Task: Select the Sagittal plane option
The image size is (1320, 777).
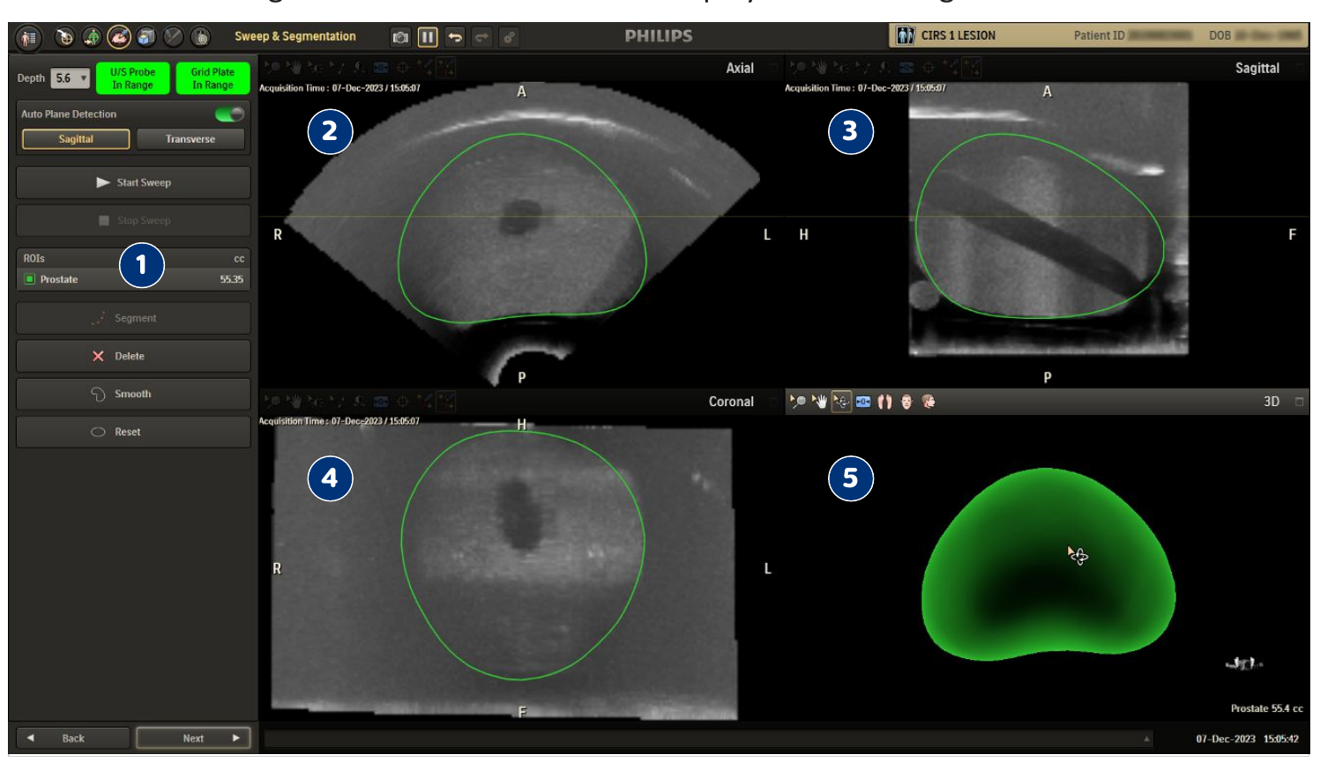Action: (x=76, y=139)
